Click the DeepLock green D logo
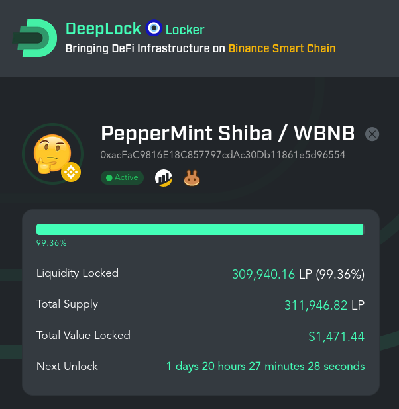The height and width of the screenshot is (409, 399). point(34,38)
